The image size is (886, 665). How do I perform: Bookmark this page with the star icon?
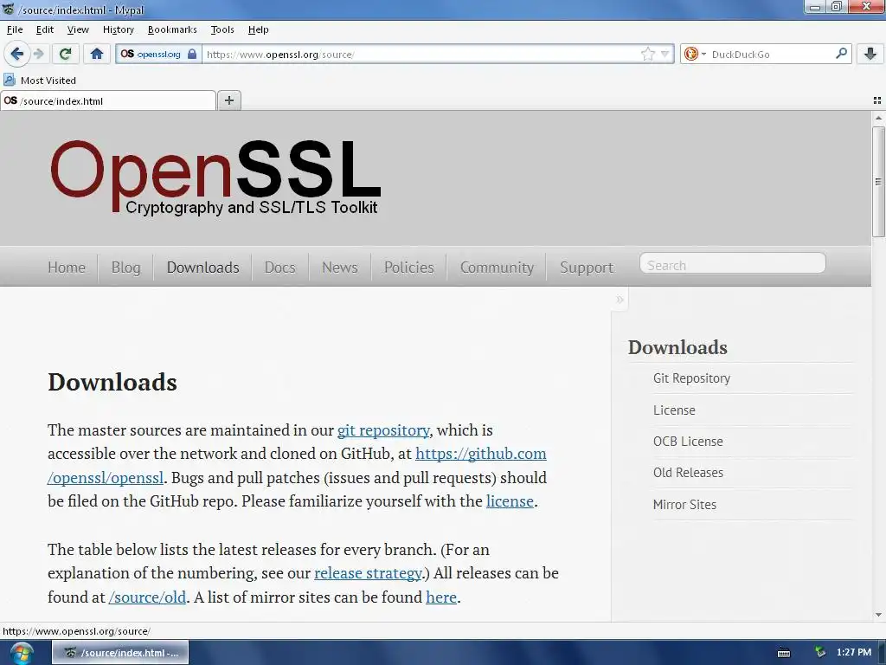647,55
